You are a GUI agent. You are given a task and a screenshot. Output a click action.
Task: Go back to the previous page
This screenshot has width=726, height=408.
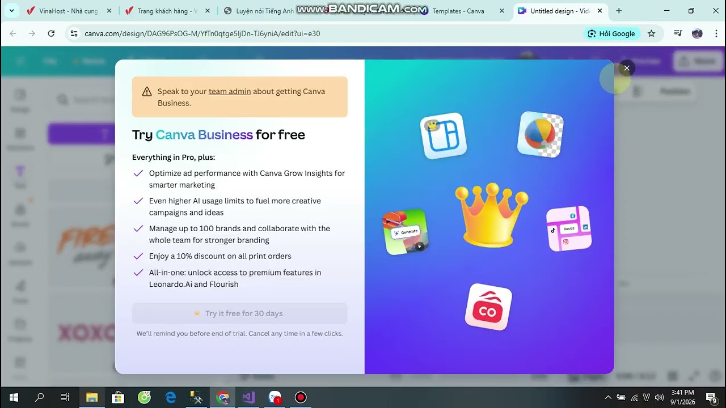pyautogui.click(x=13, y=33)
